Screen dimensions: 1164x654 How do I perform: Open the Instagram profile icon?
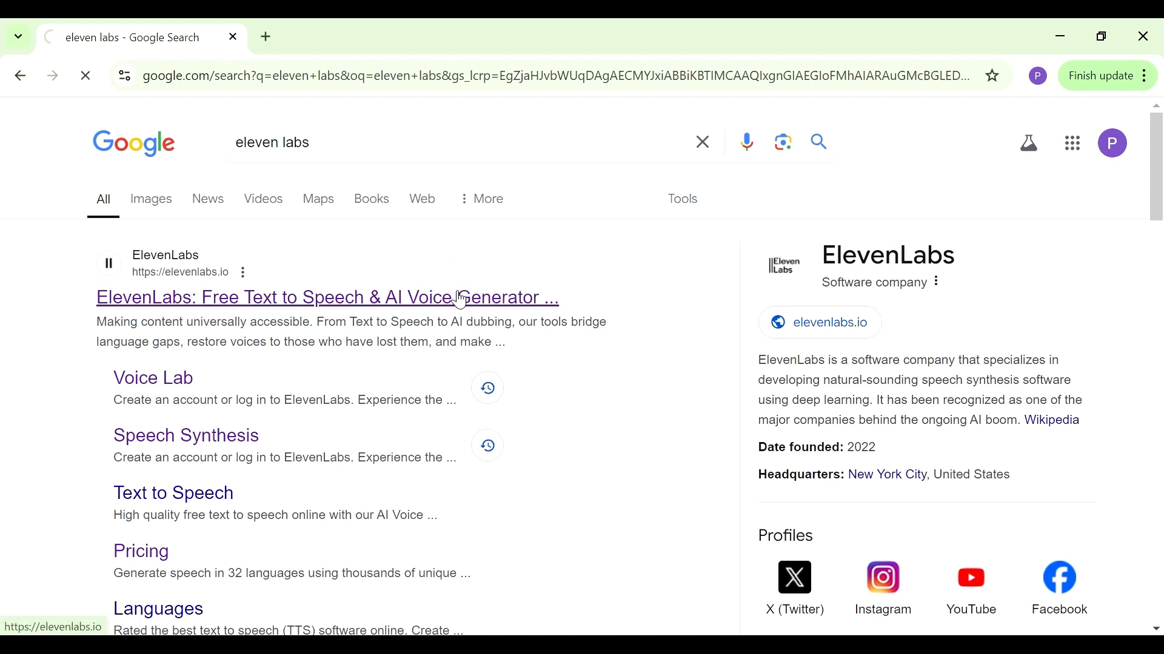click(x=884, y=578)
